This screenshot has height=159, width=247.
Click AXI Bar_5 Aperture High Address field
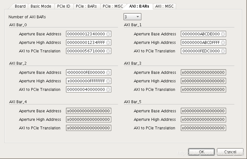click(204, 119)
